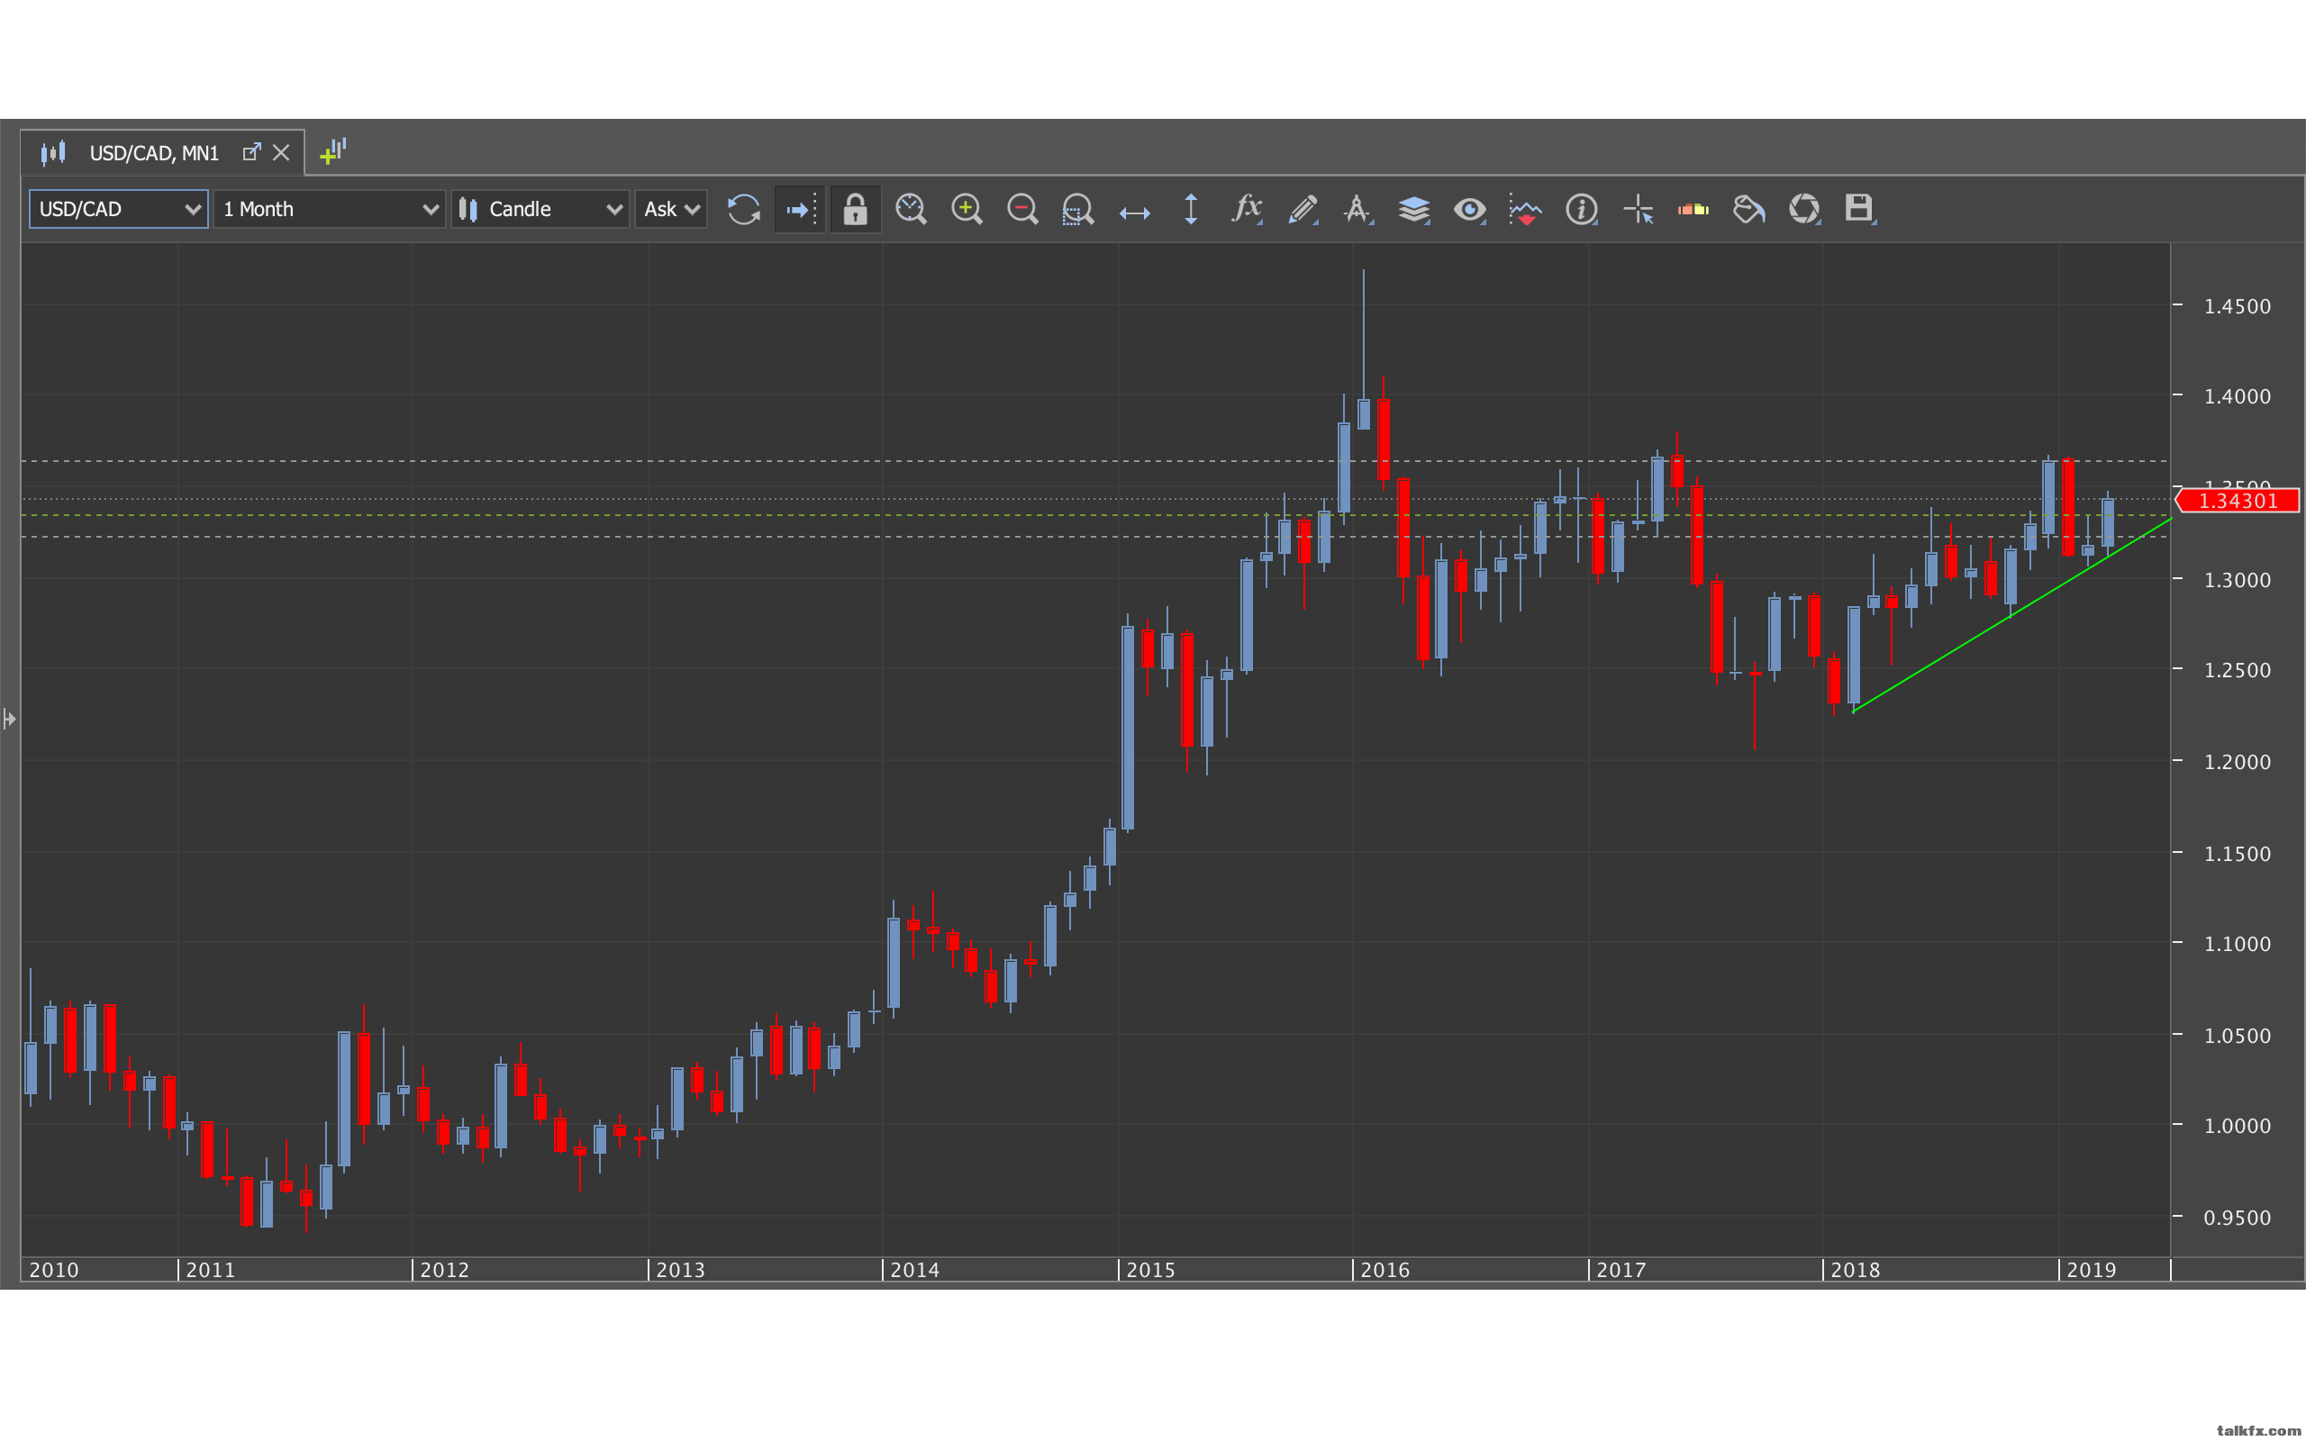Toggle the eye visibility icon

tap(1469, 209)
